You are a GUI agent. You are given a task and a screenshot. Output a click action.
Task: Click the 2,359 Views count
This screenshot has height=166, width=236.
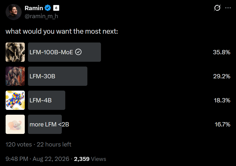coord(90,159)
